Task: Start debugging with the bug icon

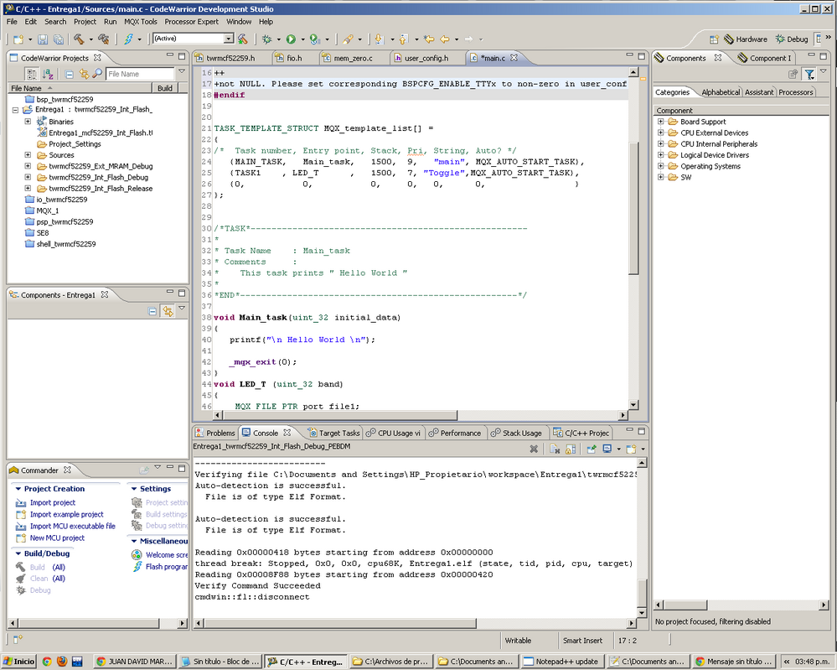Action: [267, 39]
